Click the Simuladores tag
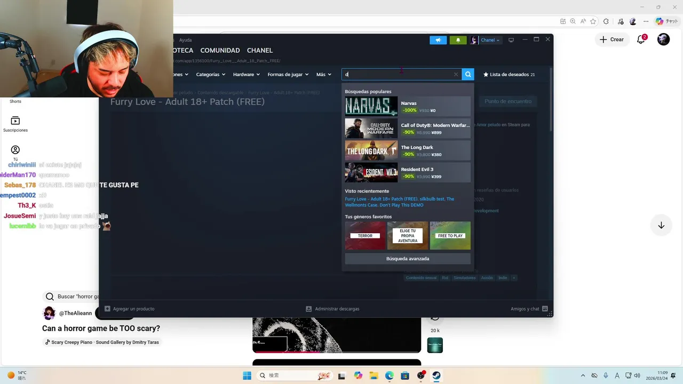Viewport: 683px width, 384px height. [x=464, y=278]
